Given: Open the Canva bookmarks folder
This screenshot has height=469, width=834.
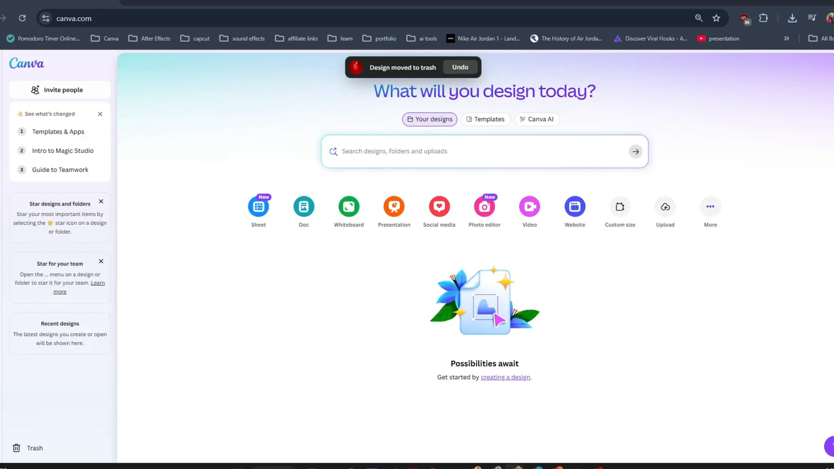Looking at the screenshot, I should point(105,39).
